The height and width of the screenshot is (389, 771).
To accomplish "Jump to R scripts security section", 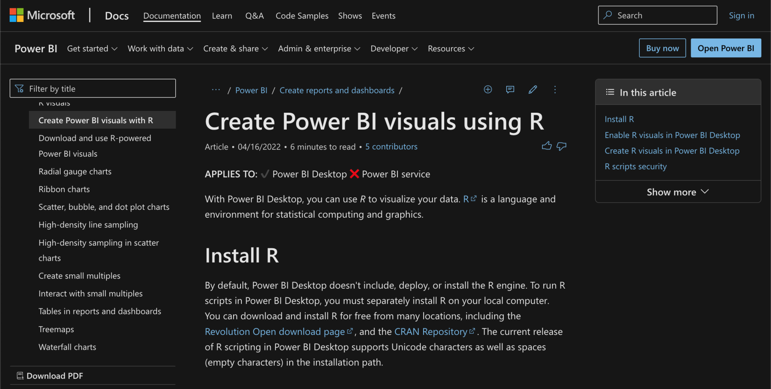I will click(636, 166).
